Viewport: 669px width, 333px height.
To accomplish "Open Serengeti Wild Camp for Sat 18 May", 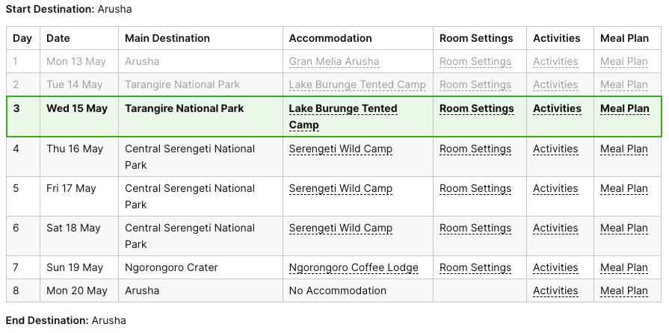I will [341, 228].
